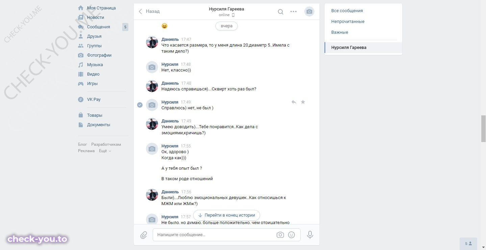Open the Друзья menu item label
This screenshot has height=250, width=486.
tap(94, 36)
